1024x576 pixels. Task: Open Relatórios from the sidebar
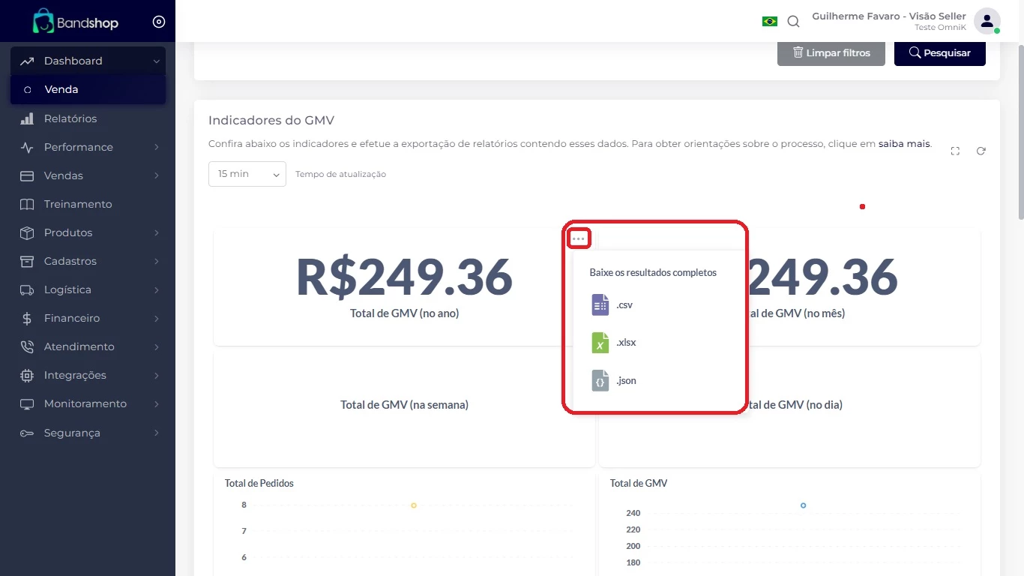click(x=70, y=118)
